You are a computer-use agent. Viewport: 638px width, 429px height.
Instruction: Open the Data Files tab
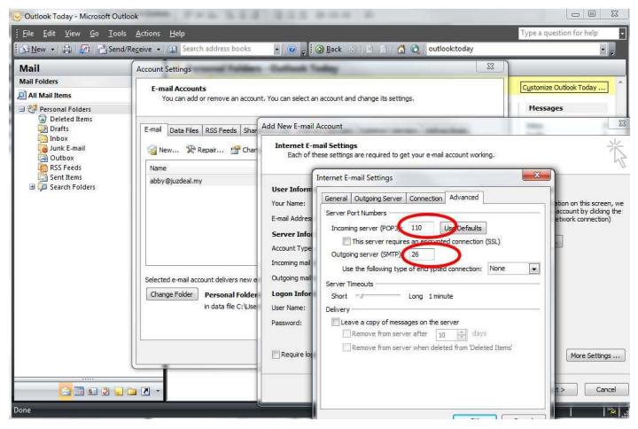point(184,130)
